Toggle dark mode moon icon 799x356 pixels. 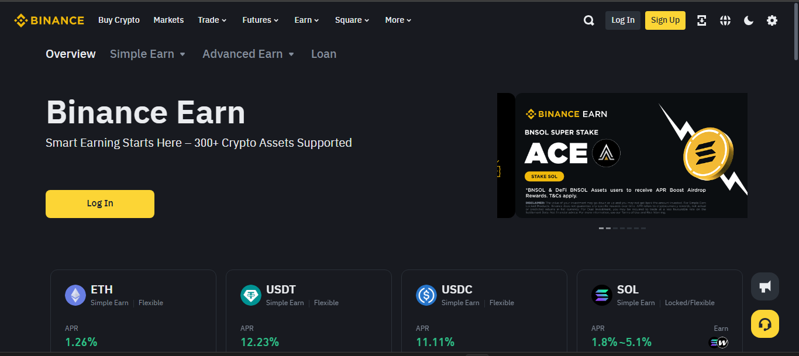click(x=749, y=20)
